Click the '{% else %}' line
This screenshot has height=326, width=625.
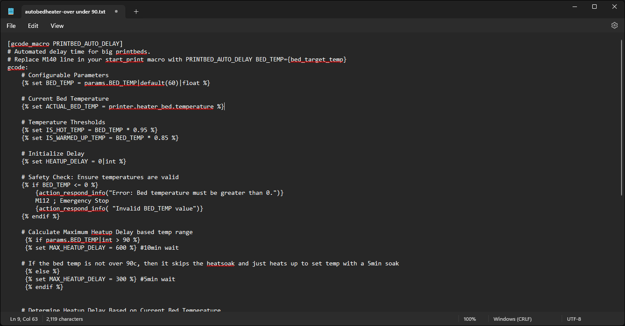point(42,271)
